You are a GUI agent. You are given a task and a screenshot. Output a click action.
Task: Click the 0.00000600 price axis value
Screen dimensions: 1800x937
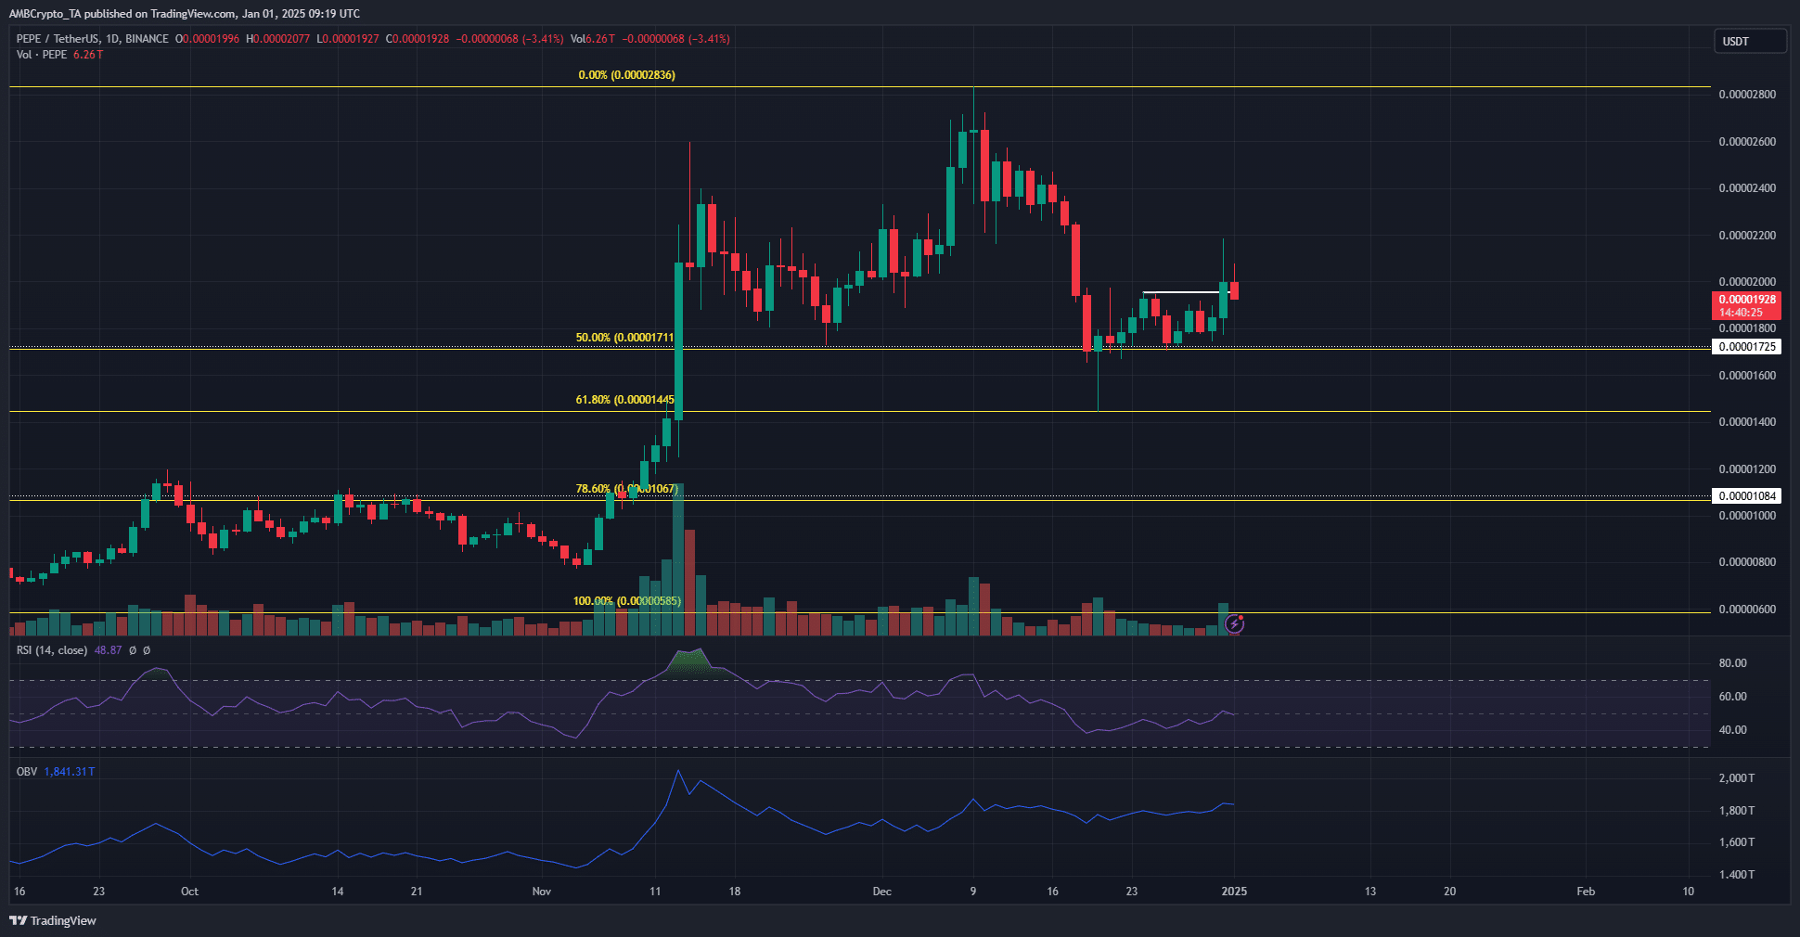coord(1747,610)
